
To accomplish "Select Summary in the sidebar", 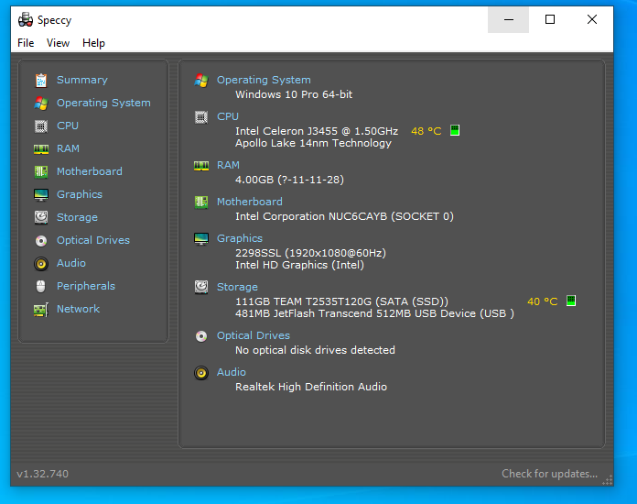I will pyautogui.click(x=81, y=80).
